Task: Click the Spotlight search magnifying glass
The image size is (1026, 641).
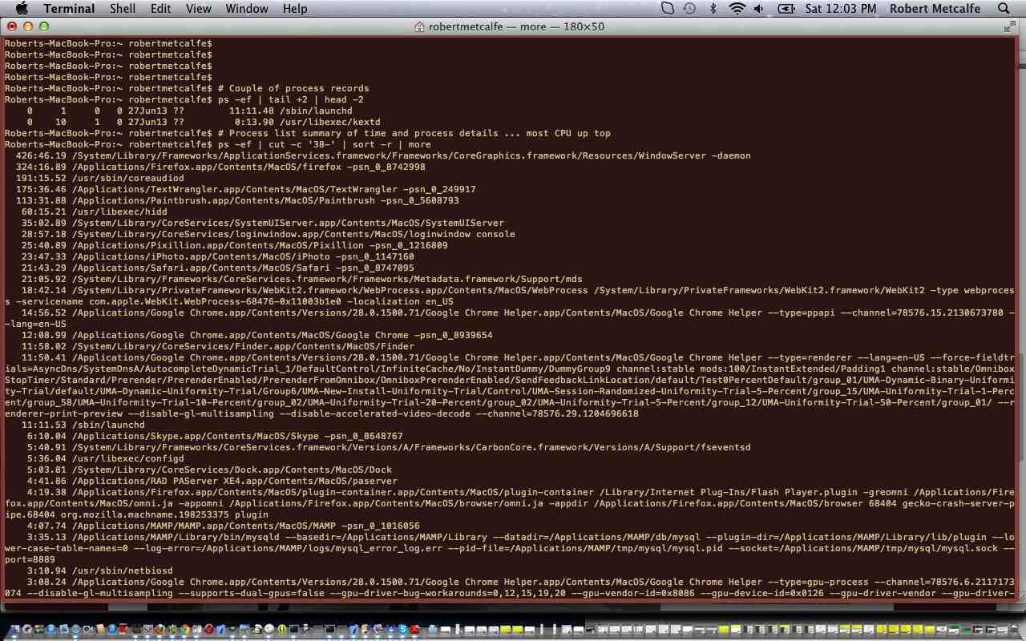Action: [1003, 9]
